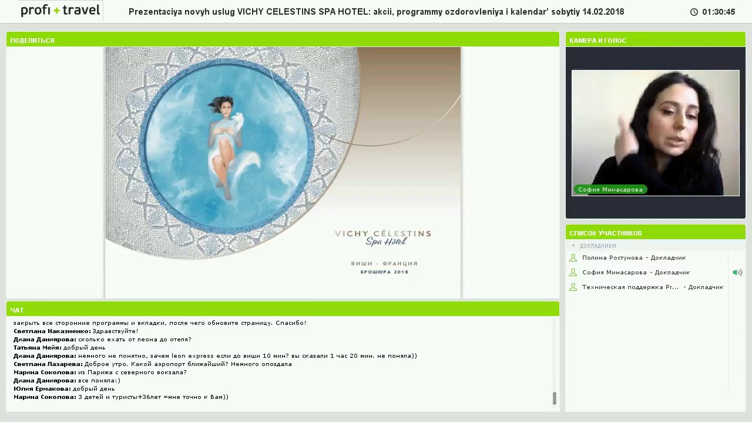This screenshot has width=752, height=423.
Task: Click Светлана Лазарева's message about nearest airport
Action: 153,364
